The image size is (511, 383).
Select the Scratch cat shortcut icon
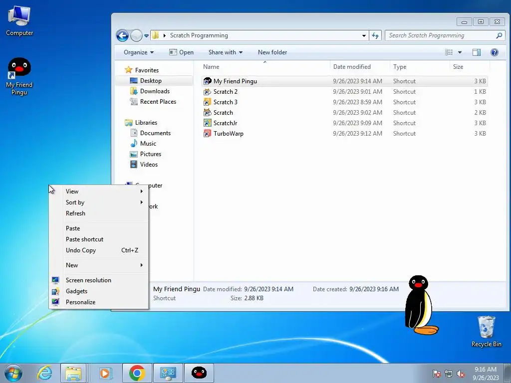click(x=207, y=112)
